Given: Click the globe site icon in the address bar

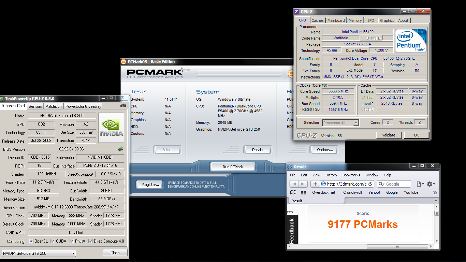Looking at the screenshot, I should pyautogui.click(x=323, y=184).
